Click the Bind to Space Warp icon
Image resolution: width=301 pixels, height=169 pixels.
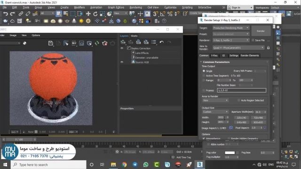(35, 14)
